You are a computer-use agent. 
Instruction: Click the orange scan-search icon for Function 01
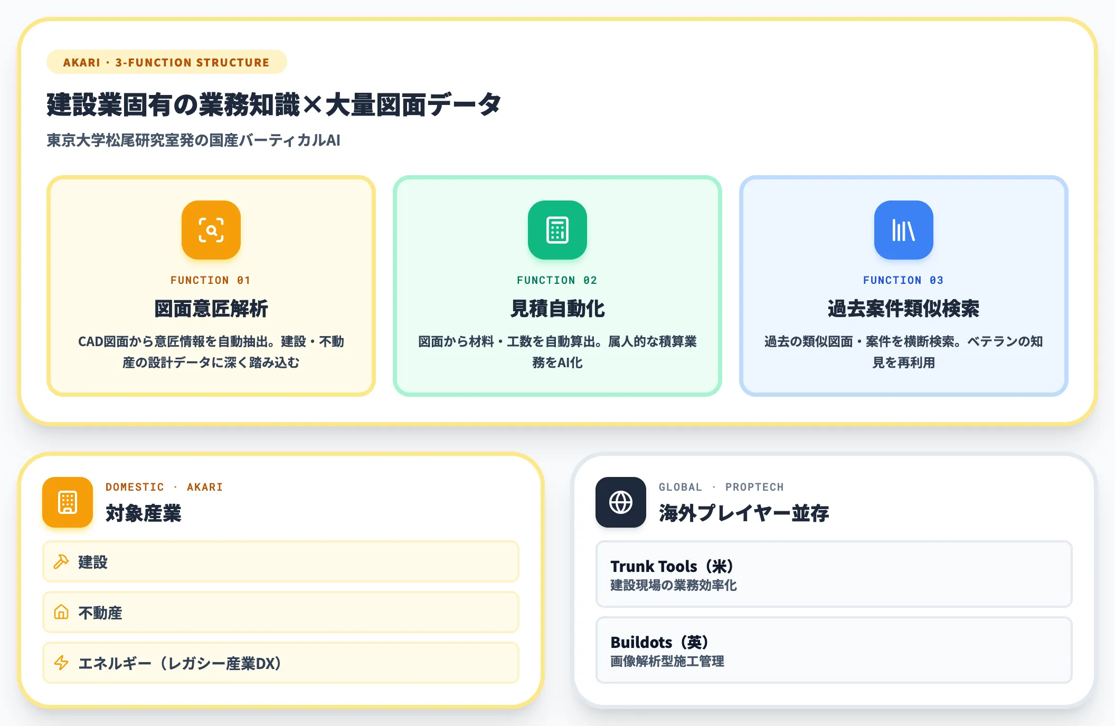pos(211,230)
